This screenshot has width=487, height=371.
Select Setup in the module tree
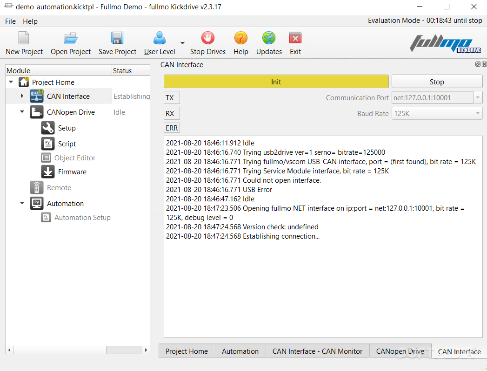coord(67,128)
